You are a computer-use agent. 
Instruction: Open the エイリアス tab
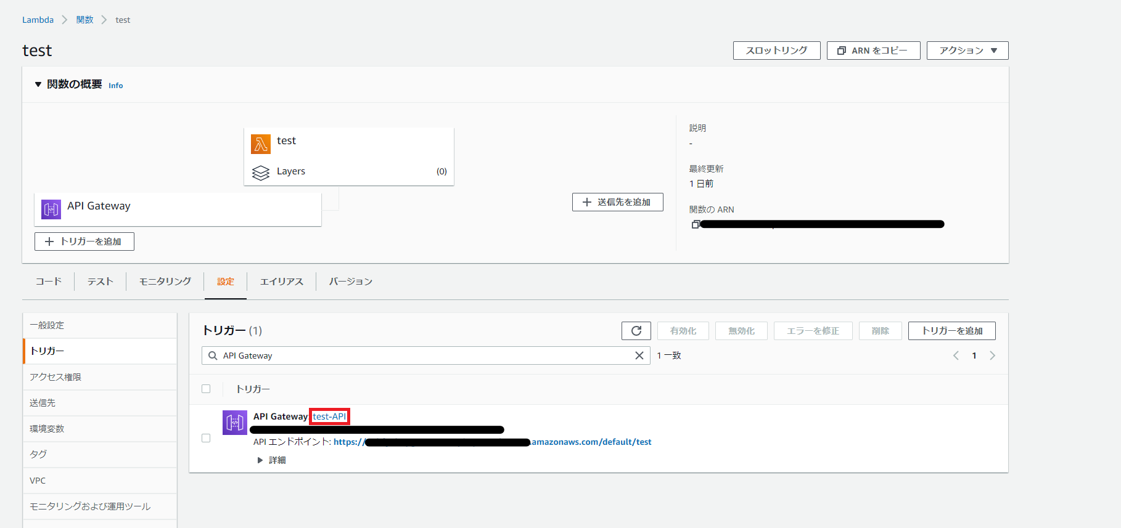282,282
